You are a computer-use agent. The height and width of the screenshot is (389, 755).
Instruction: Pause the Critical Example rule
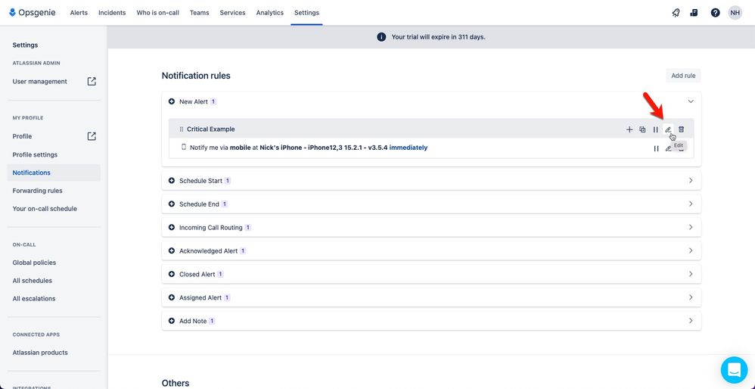coord(655,129)
